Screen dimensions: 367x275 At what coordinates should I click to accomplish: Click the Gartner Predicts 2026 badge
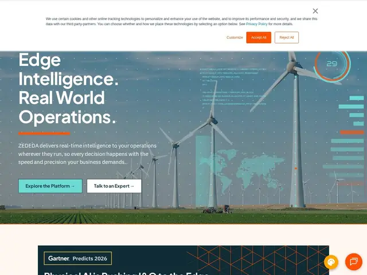click(x=78, y=258)
